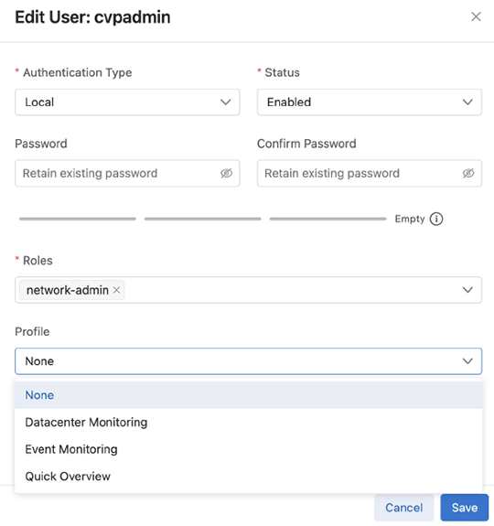
Task: Click the first password strength bar segment
Action: 78,219
